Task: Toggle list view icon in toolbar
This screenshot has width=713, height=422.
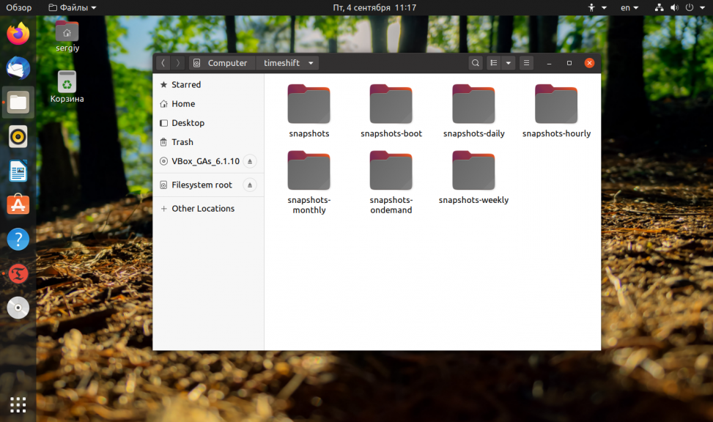Action: click(494, 63)
